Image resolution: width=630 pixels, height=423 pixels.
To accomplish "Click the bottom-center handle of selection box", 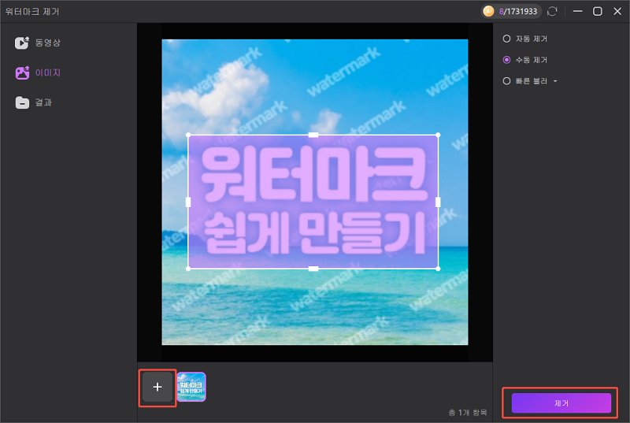I will click(x=313, y=269).
